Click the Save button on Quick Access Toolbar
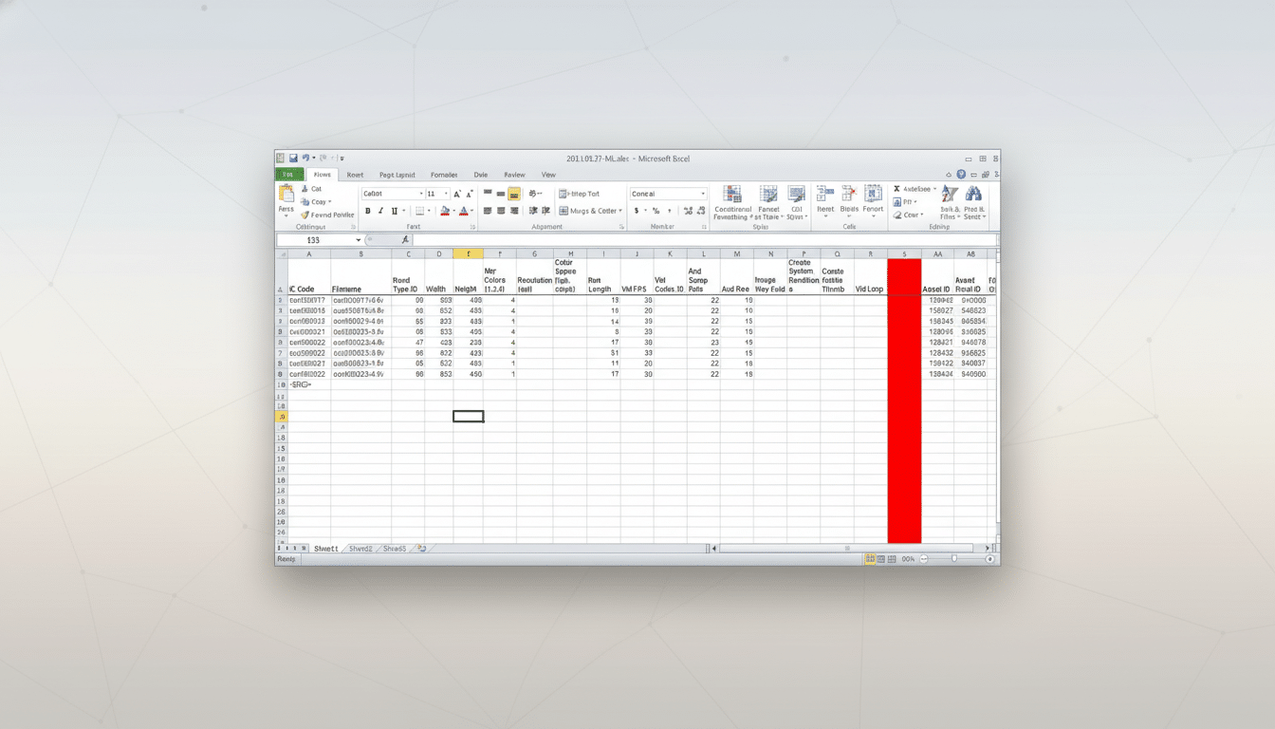This screenshot has width=1275, height=729. click(294, 158)
